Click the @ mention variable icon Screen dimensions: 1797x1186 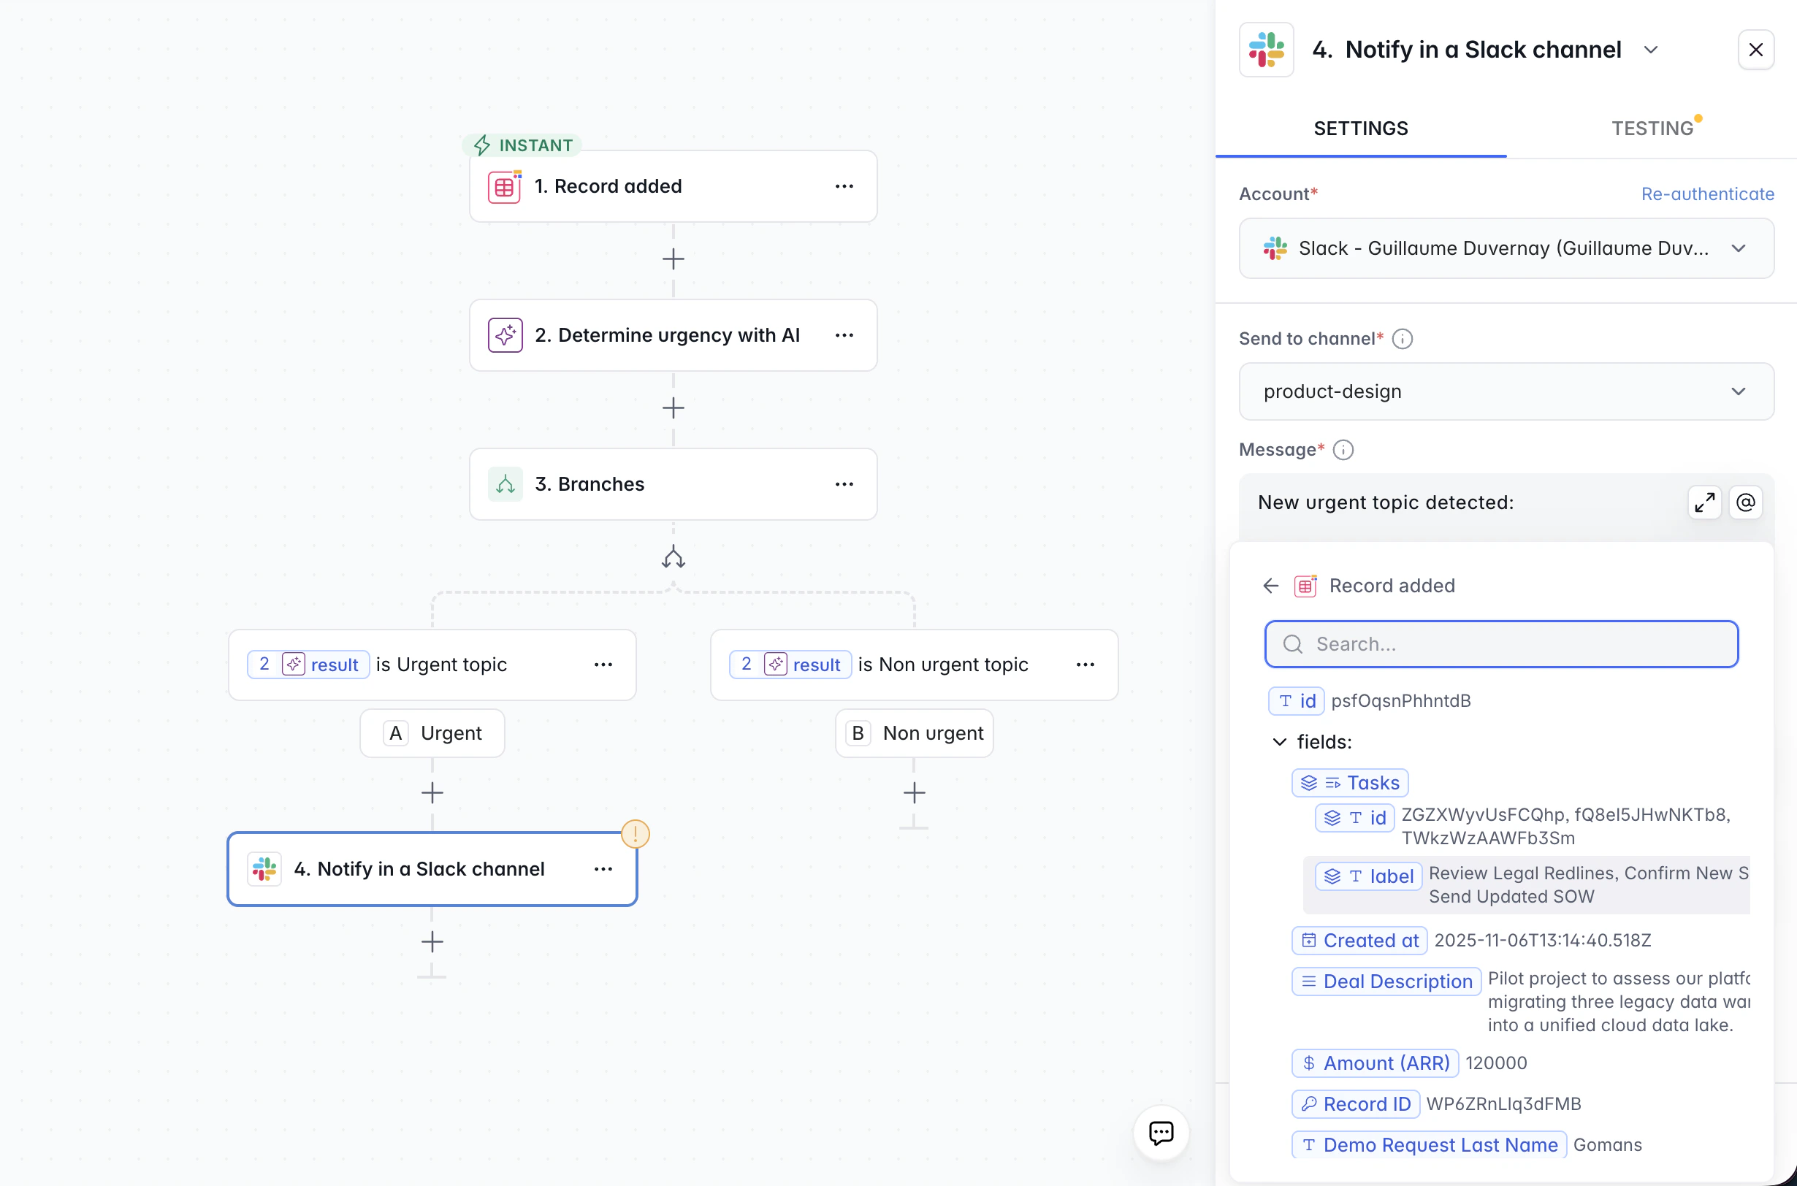(1746, 502)
